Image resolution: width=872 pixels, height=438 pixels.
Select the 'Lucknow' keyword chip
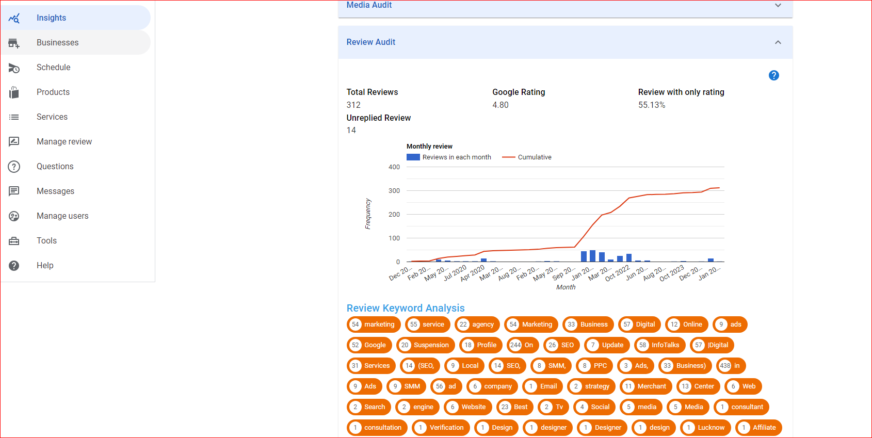[x=705, y=428]
